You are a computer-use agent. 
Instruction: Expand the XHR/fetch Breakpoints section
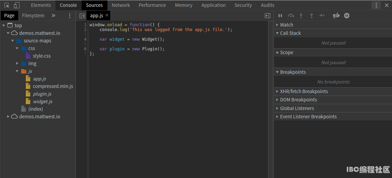[x=303, y=91]
